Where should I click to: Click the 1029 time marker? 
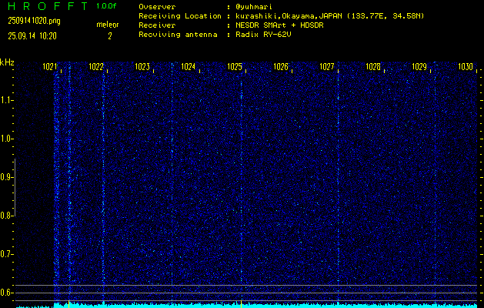pyautogui.click(x=419, y=67)
